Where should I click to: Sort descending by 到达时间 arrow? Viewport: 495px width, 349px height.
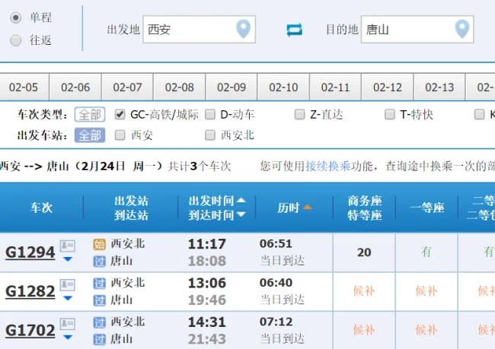(241, 214)
